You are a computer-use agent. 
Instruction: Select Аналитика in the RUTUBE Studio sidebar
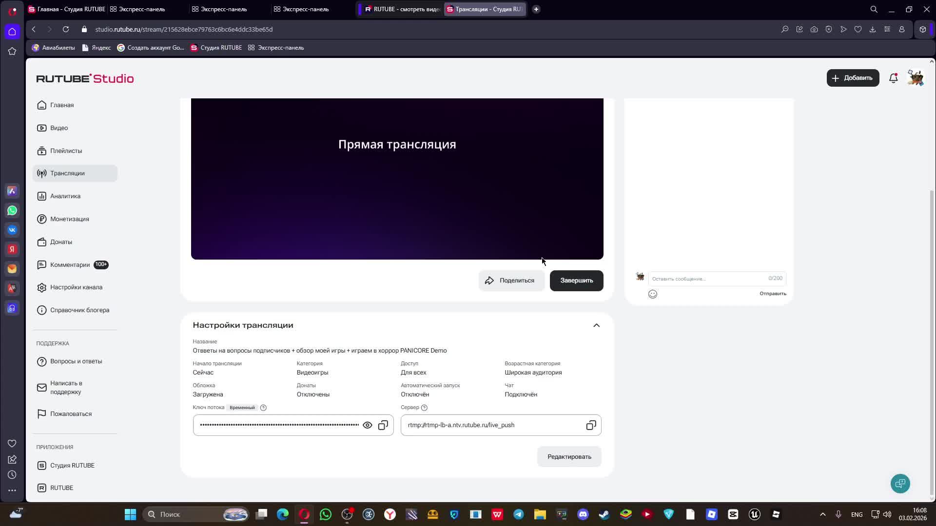click(65, 196)
